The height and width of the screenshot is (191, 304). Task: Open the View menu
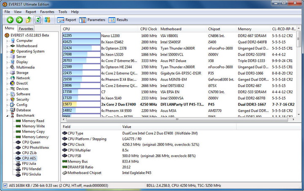point(18,12)
